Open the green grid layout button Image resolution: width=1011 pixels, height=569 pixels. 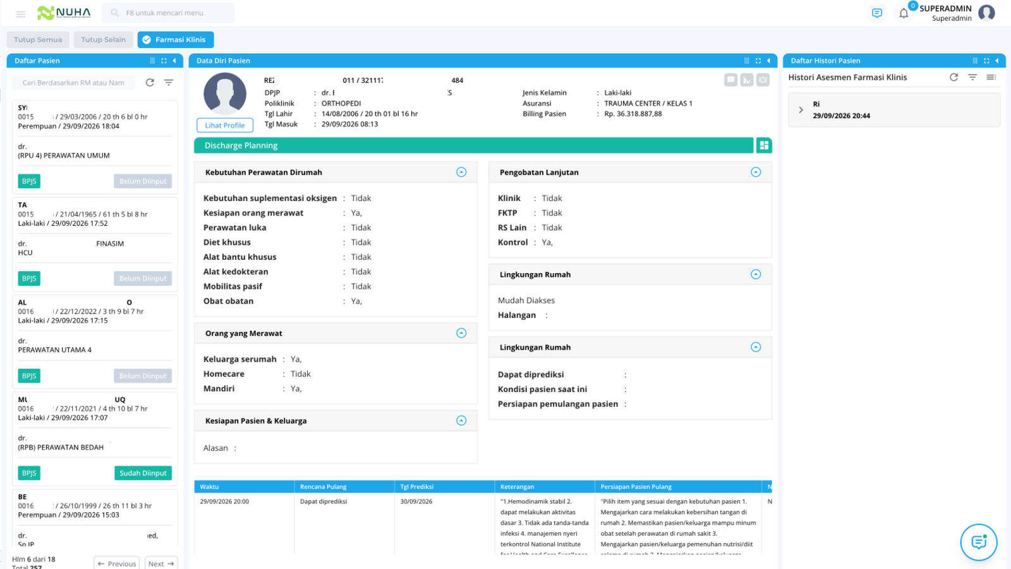coord(764,145)
